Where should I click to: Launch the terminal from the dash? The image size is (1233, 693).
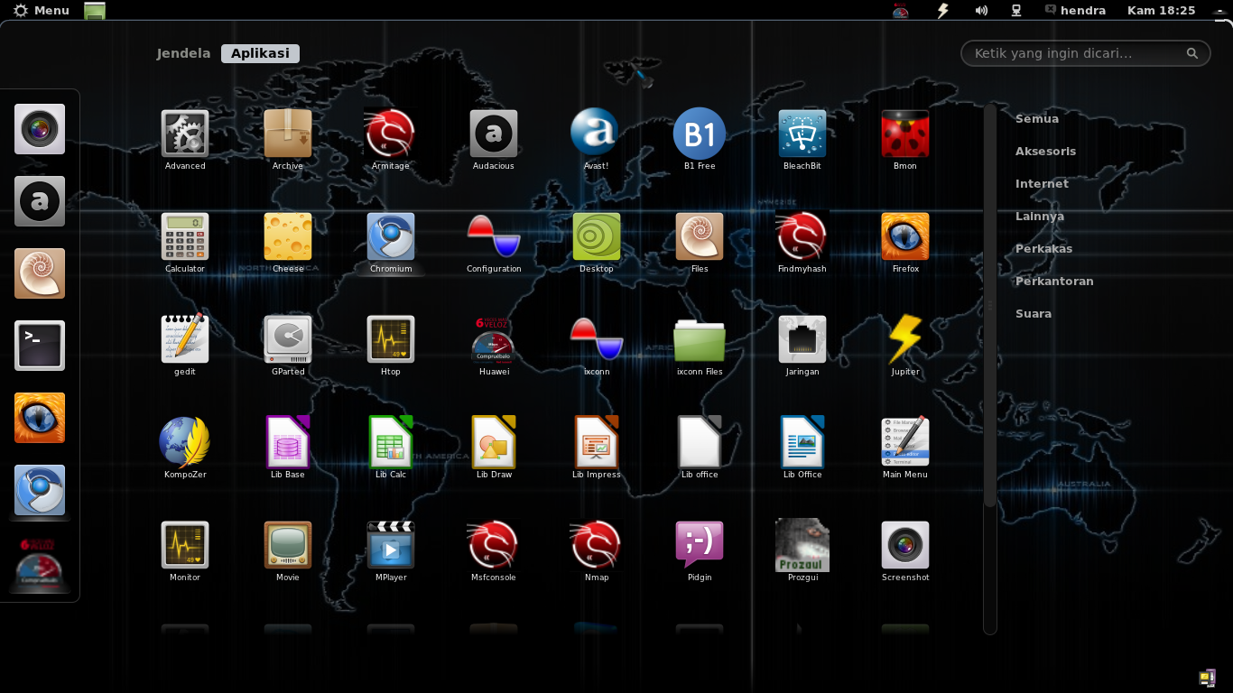point(40,346)
